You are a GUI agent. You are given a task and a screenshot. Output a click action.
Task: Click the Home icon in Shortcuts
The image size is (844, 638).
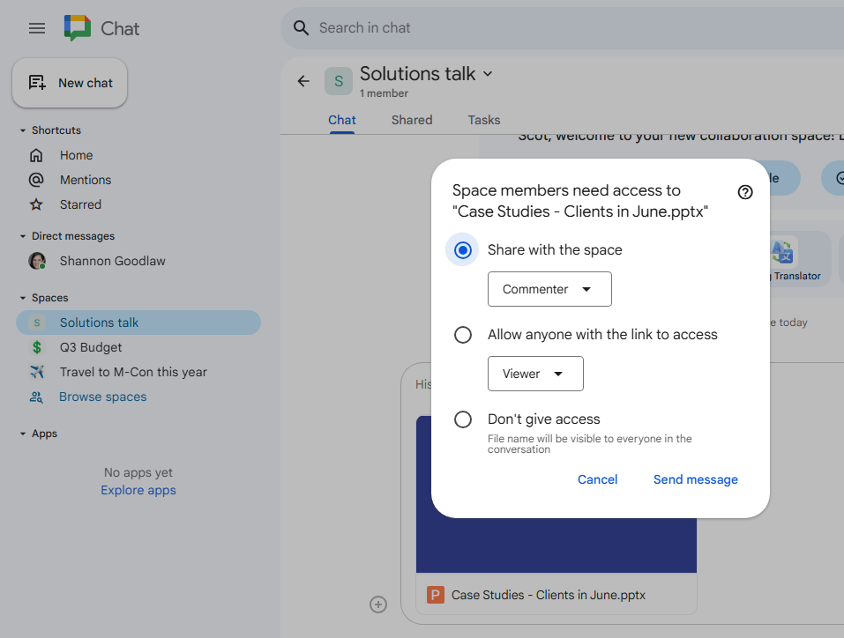coord(36,155)
